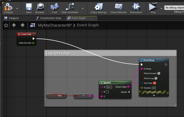Start Simulation mode

pyautogui.click(x=136, y=8)
